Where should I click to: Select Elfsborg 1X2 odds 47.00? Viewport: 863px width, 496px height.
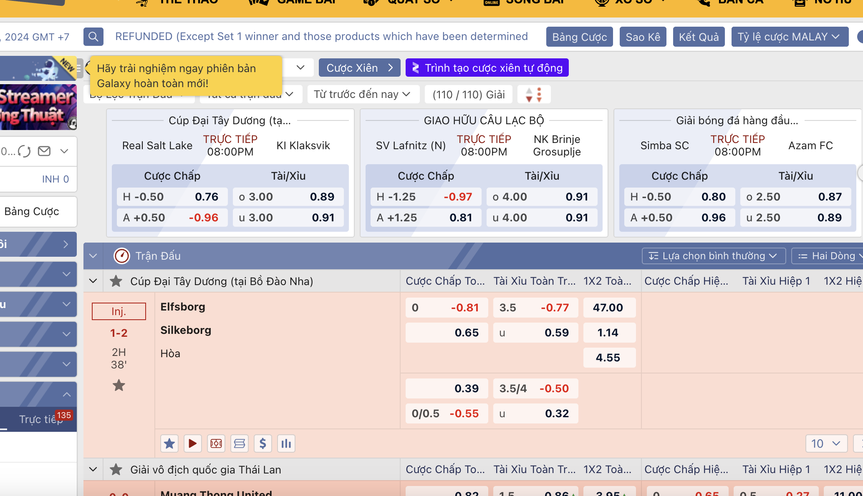coord(609,308)
